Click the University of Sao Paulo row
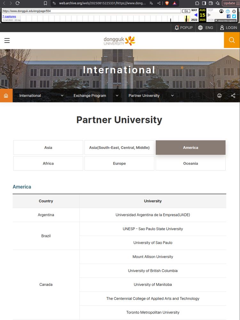240x320 pixels. [153, 243]
